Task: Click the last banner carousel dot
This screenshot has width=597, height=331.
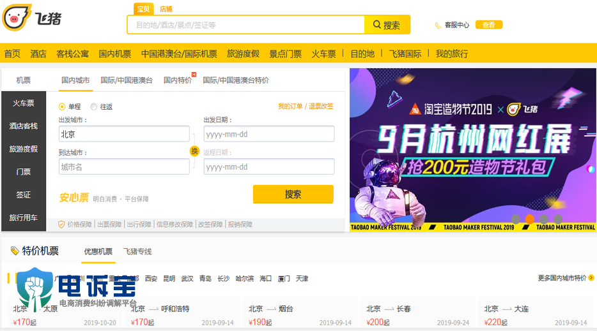Action: (558, 219)
